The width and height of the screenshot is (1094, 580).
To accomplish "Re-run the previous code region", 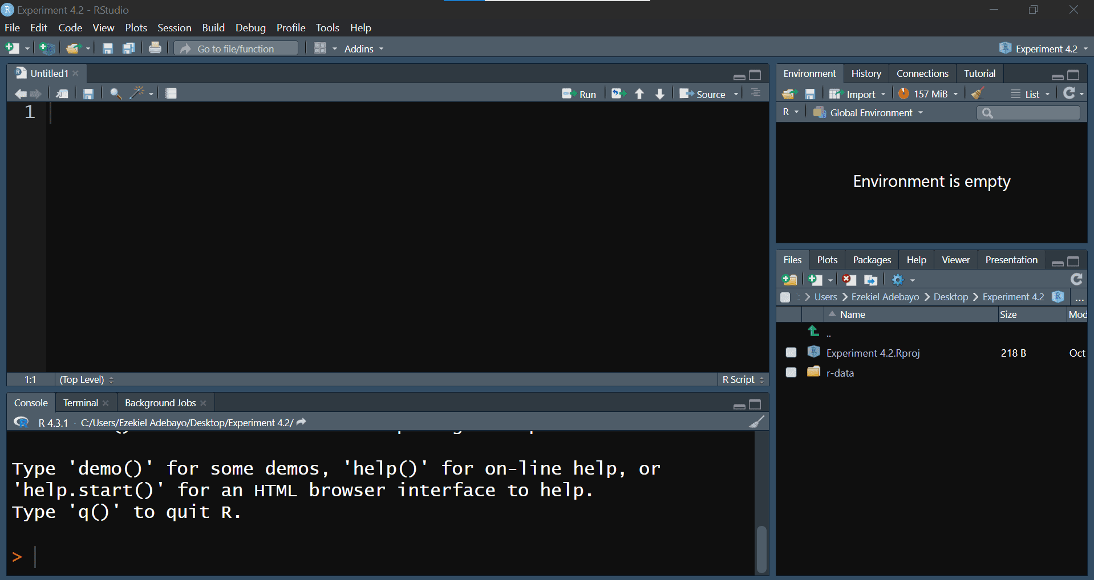I will point(619,94).
